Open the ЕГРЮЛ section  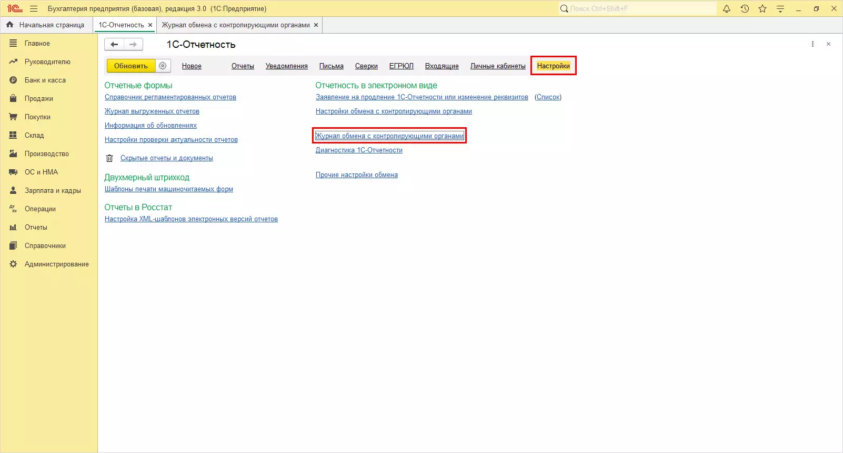click(x=402, y=66)
